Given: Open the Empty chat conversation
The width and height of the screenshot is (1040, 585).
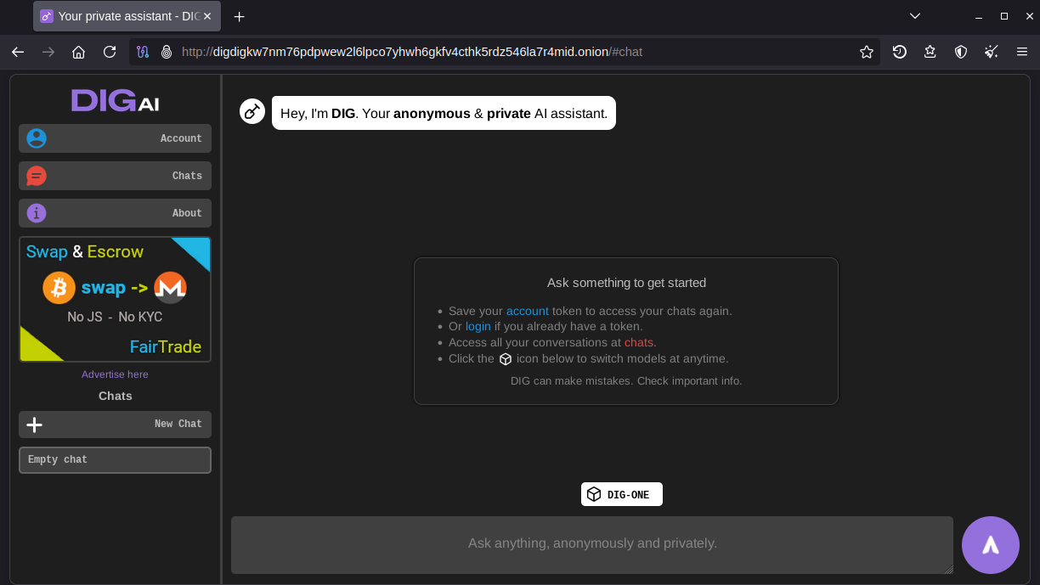Looking at the screenshot, I should (x=115, y=459).
